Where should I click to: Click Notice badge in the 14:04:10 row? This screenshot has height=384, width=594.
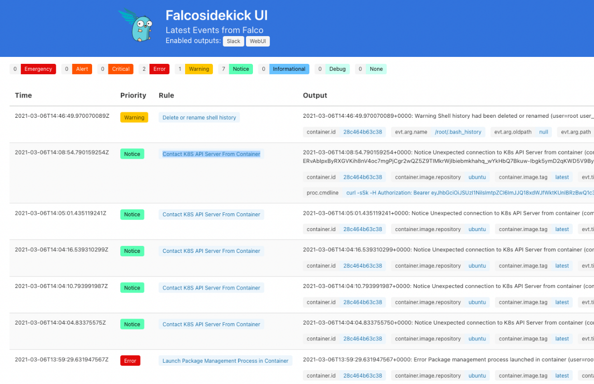coord(132,288)
